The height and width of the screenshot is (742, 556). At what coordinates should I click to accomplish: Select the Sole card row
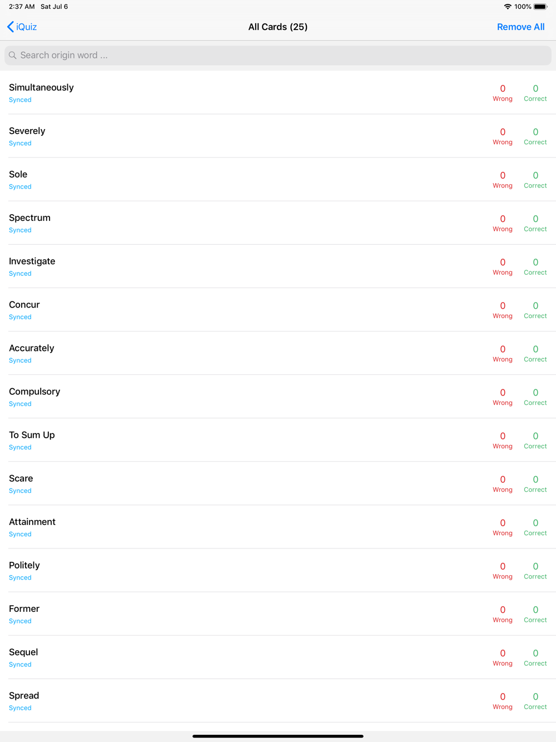[x=278, y=180]
